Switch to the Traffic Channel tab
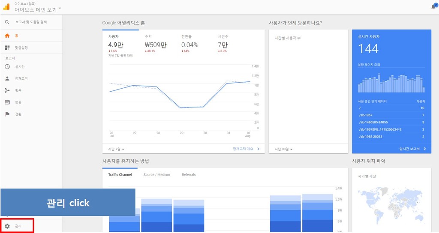This screenshot has height=233, width=439. pyautogui.click(x=120, y=175)
